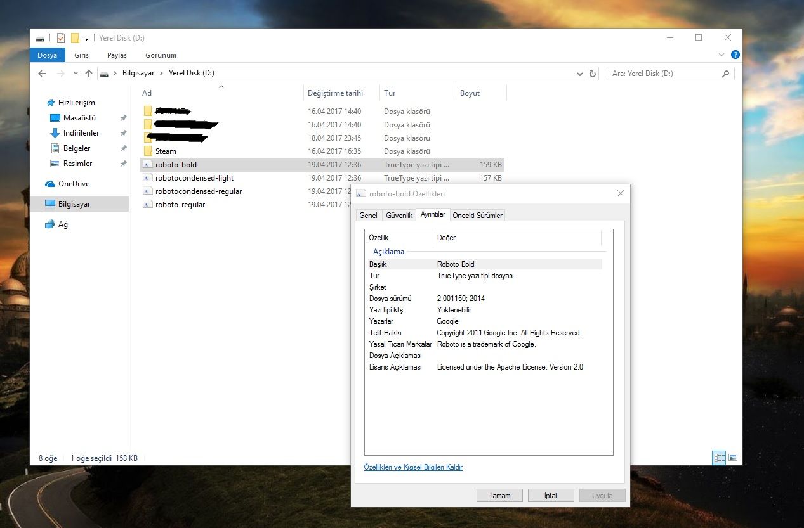Select İndirilenler in navigation pane
Image resolution: width=804 pixels, height=528 pixels.
81,133
